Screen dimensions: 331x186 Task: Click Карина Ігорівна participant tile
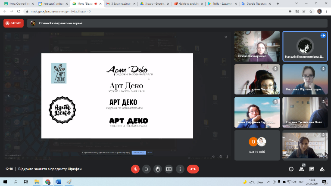(257, 79)
